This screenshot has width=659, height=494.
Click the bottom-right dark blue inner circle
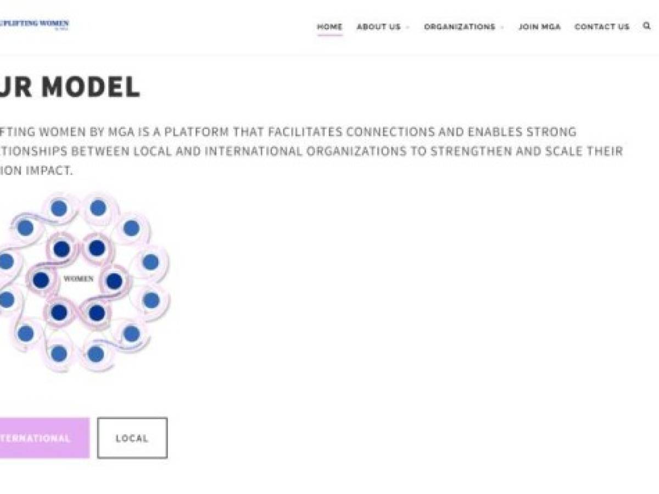(x=97, y=313)
